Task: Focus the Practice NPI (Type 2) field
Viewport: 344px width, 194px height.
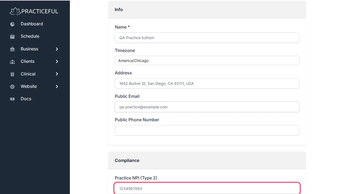Action: point(207,188)
